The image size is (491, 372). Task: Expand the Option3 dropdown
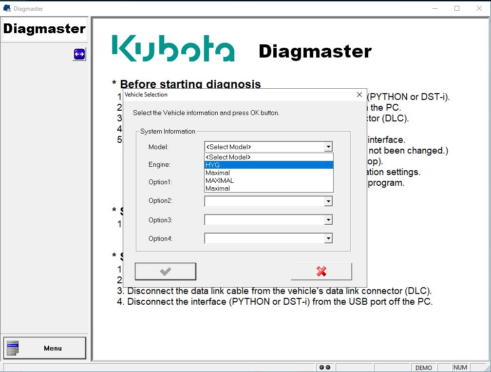328,219
